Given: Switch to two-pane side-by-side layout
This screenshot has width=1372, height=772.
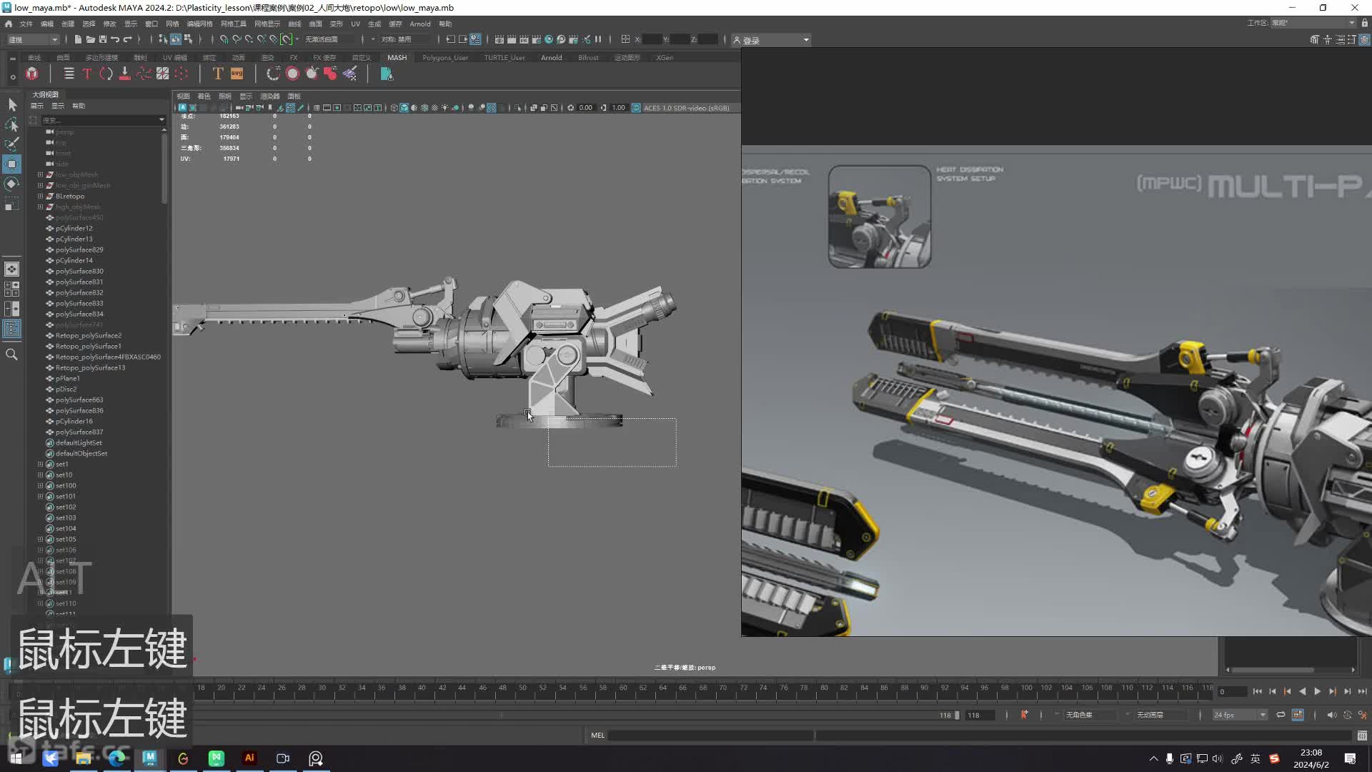Looking at the screenshot, I should click(x=12, y=309).
